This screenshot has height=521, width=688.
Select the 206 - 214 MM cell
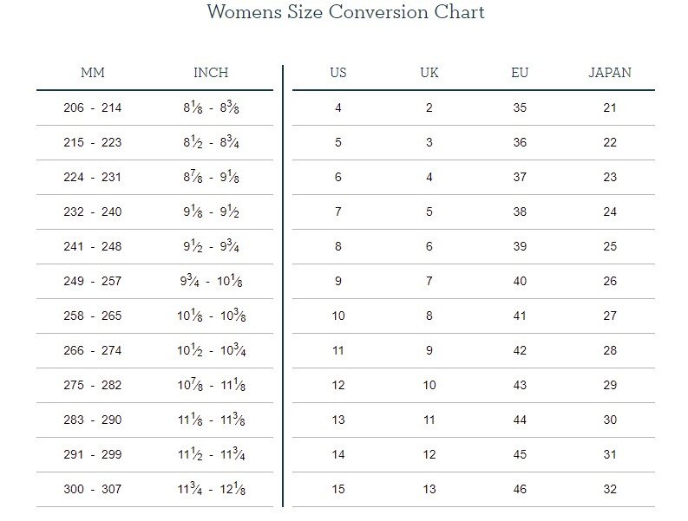coord(93,108)
